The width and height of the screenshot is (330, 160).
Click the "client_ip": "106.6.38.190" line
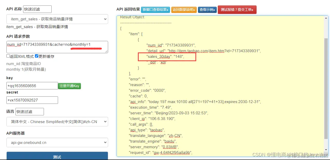click(152, 119)
